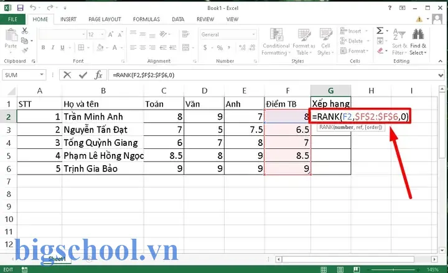Open Cell Styles dropdown

pos(325,42)
